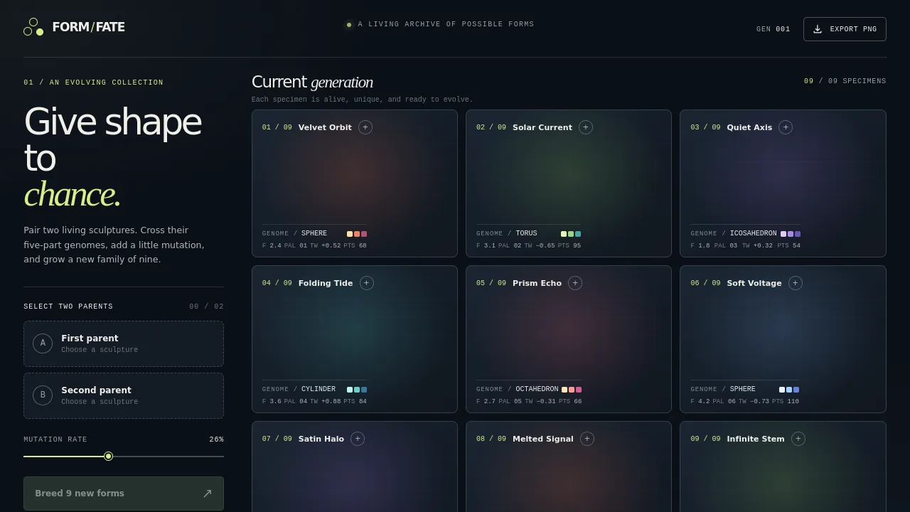The image size is (910, 512).
Task: Open the Second parent slot
Action: pos(124,395)
